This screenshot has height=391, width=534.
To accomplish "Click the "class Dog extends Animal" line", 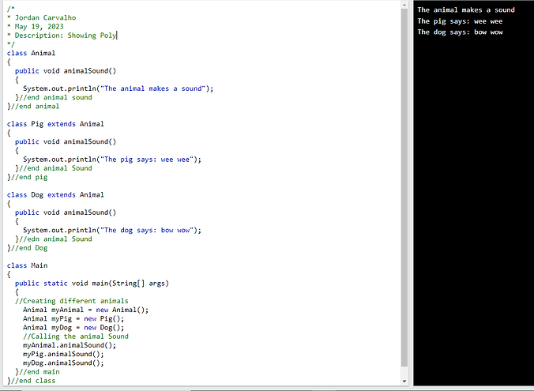I will [x=55, y=195].
